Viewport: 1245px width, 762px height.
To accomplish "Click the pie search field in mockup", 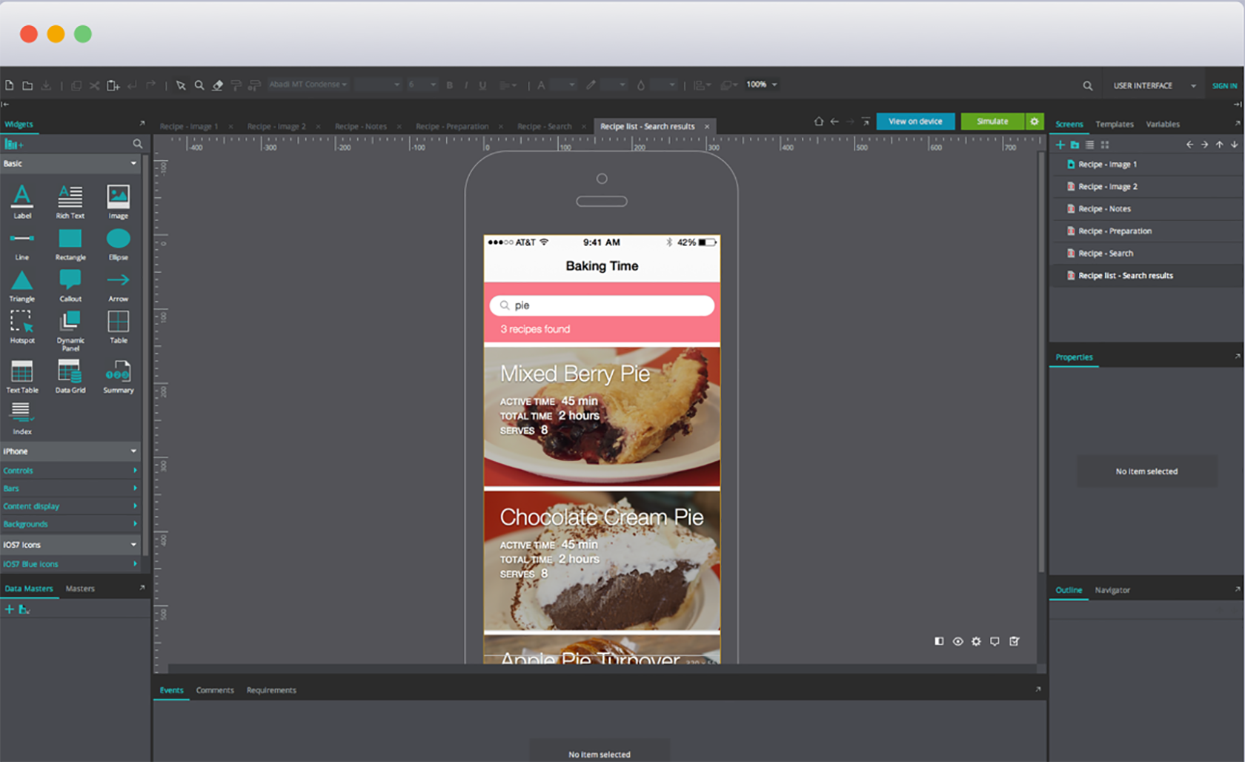I will click(x=602, y=305).
